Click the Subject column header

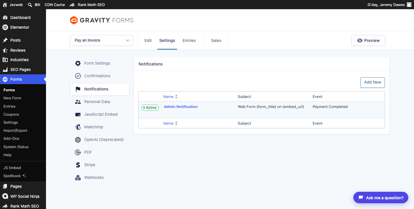(244, 97)
